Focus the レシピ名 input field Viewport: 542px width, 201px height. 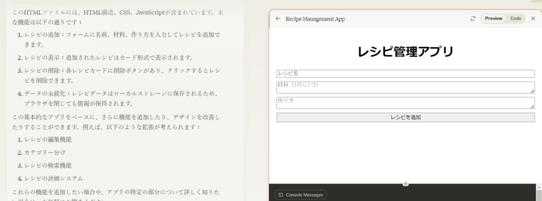(405, 74)
